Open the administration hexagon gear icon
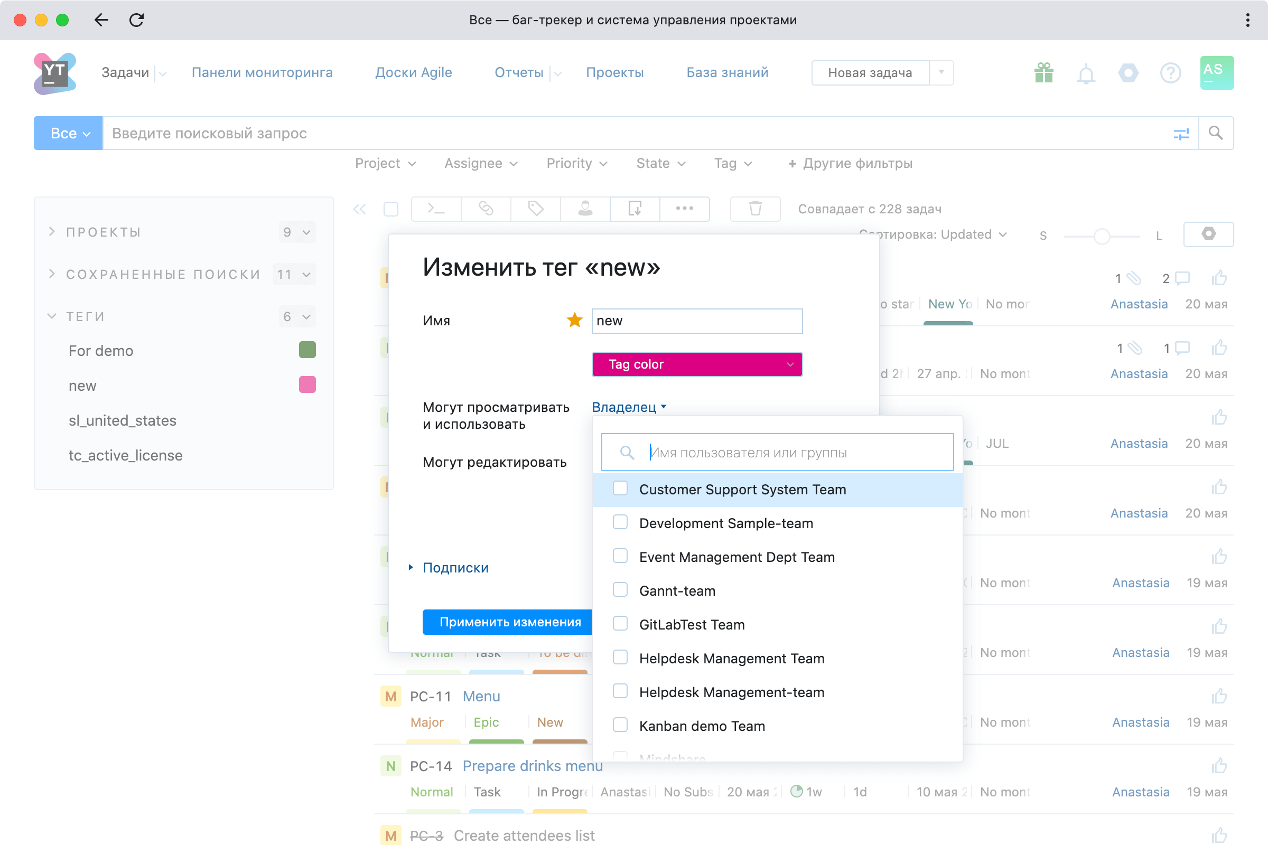This screenshot has width=1268, height=845. 1129,73
